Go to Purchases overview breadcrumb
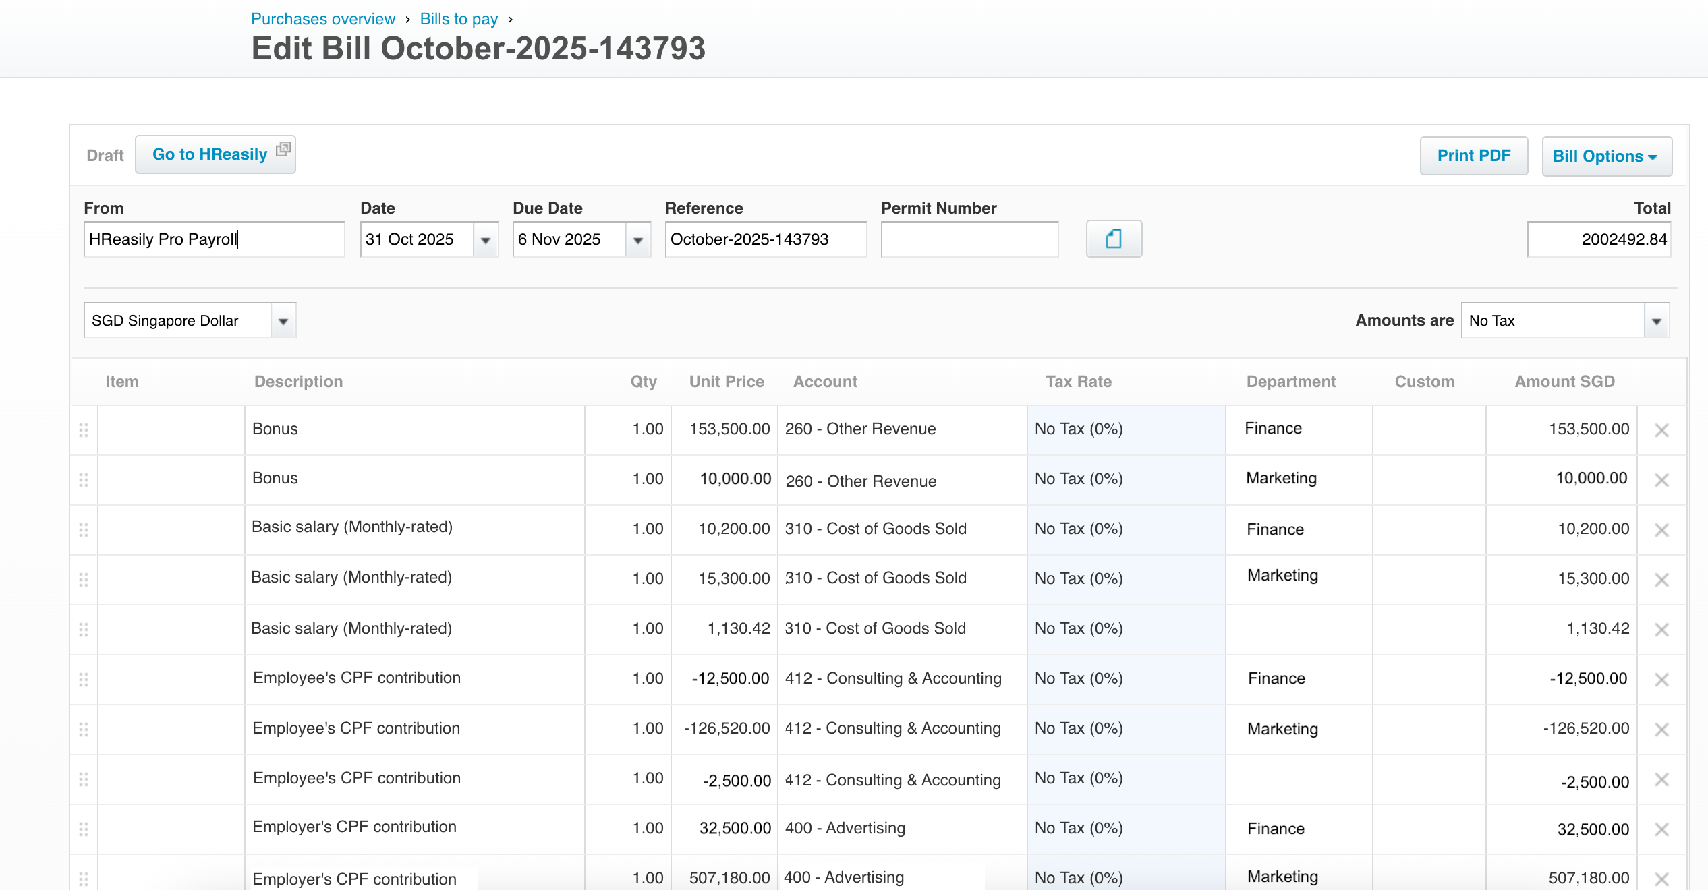The image size is (1708, 890). (x=323, y=19)
